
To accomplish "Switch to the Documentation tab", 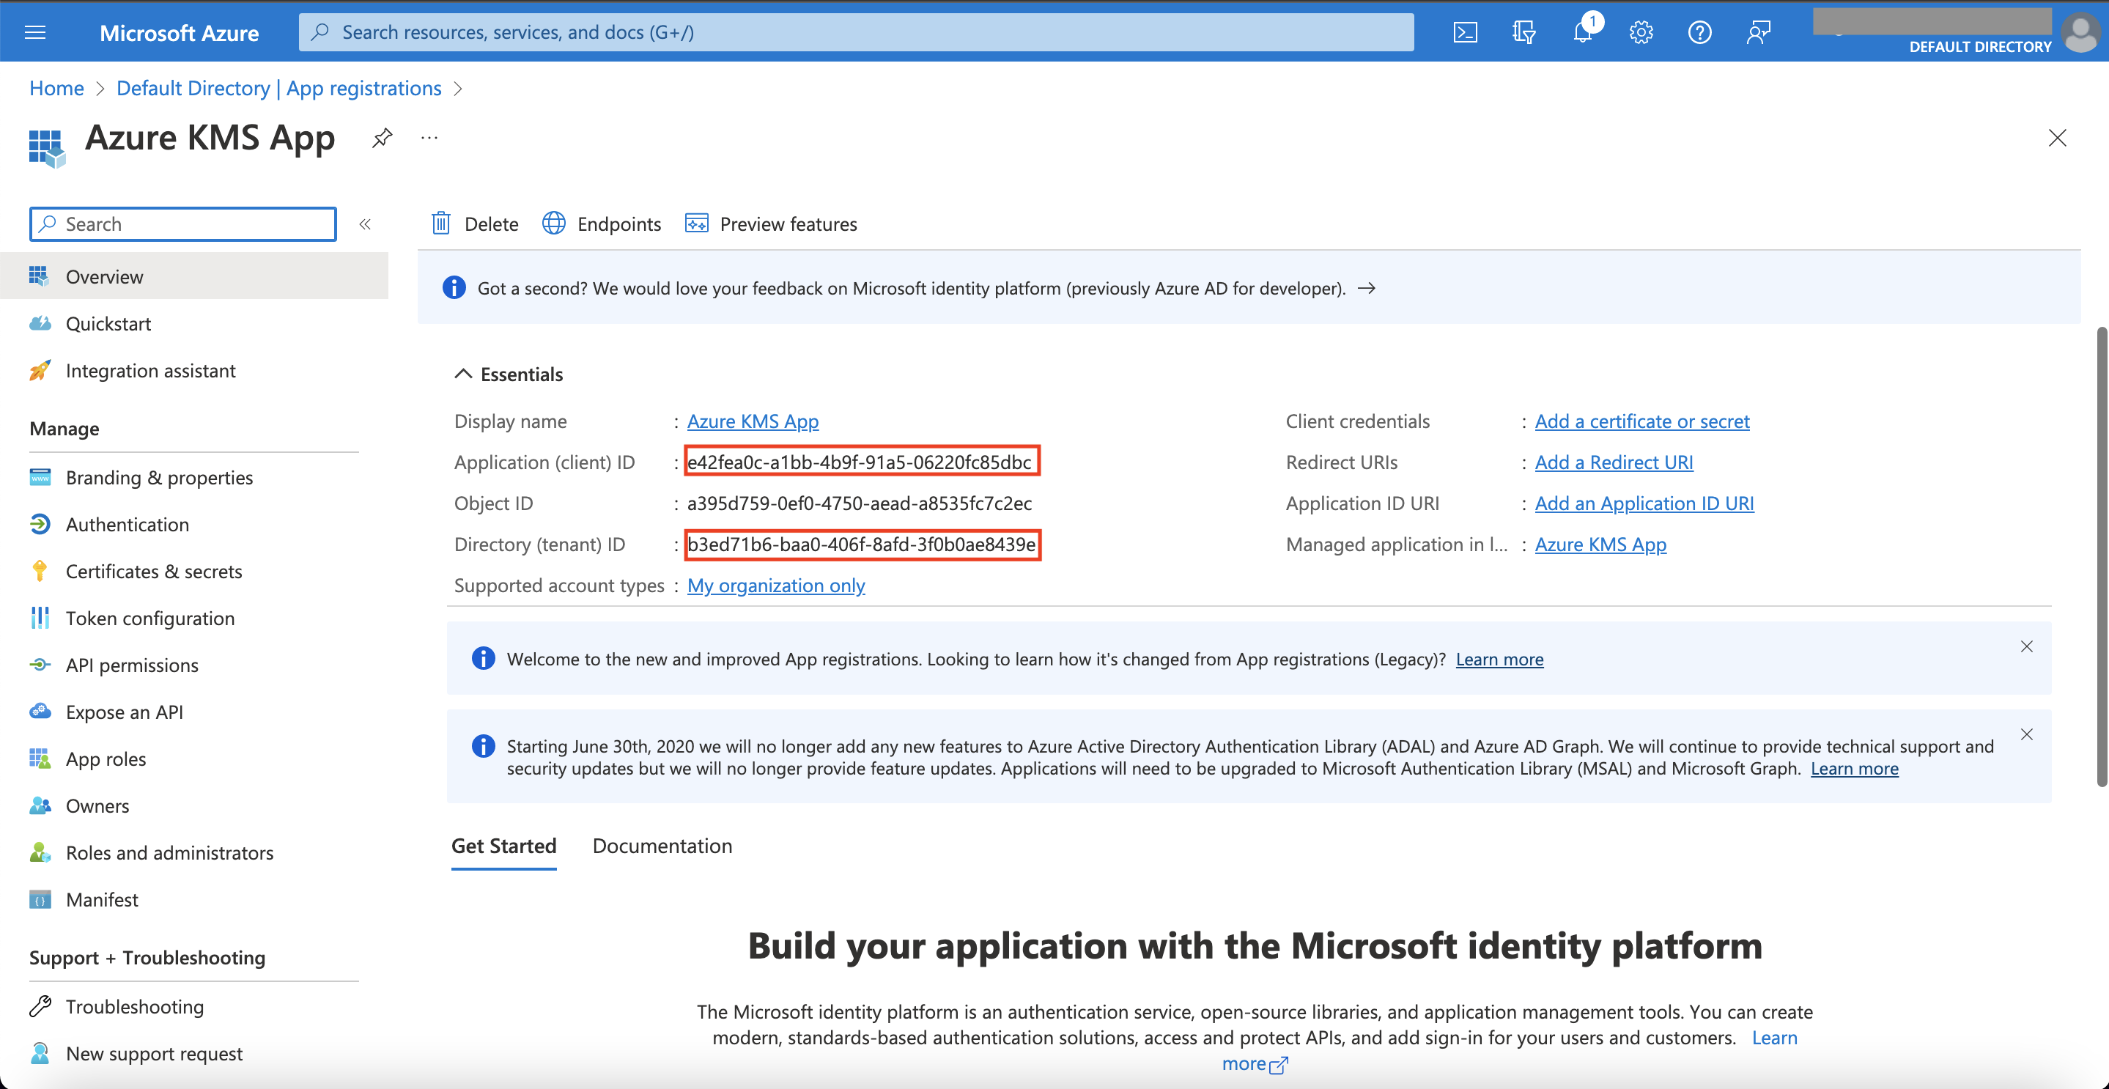I will 662,846.
